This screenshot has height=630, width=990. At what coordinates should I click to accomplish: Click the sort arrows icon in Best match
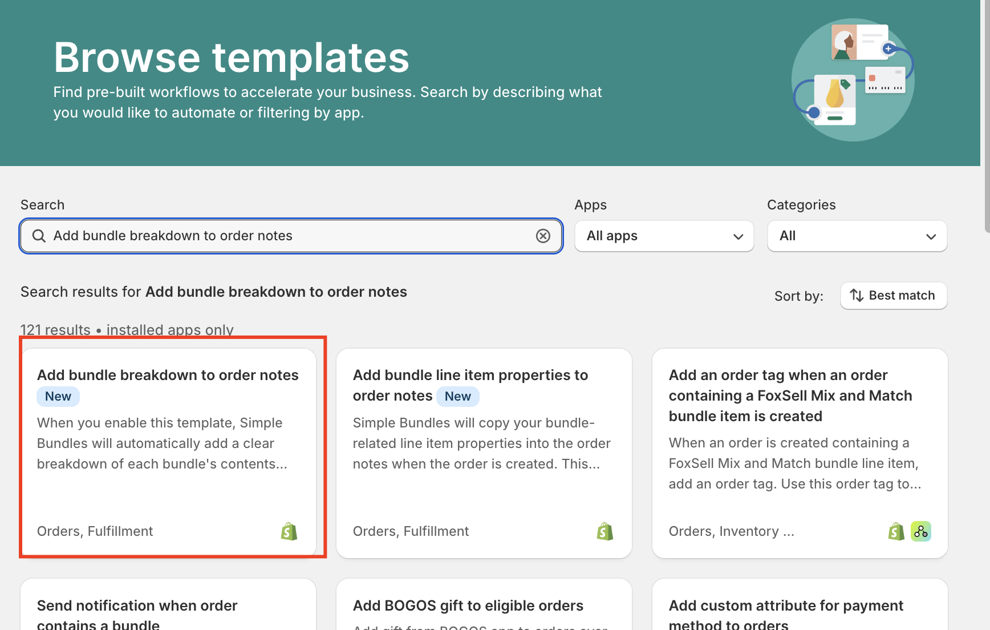coord(857,296)
